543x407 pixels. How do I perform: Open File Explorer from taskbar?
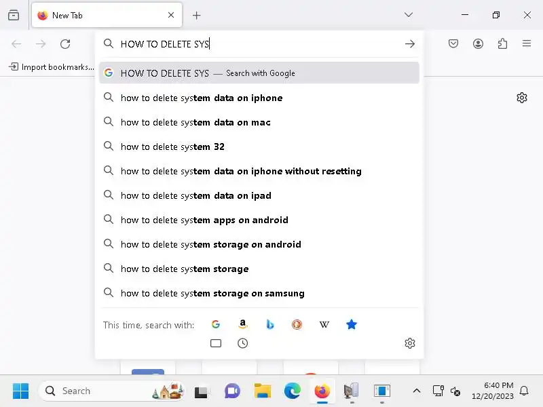[x=263, y=391]
